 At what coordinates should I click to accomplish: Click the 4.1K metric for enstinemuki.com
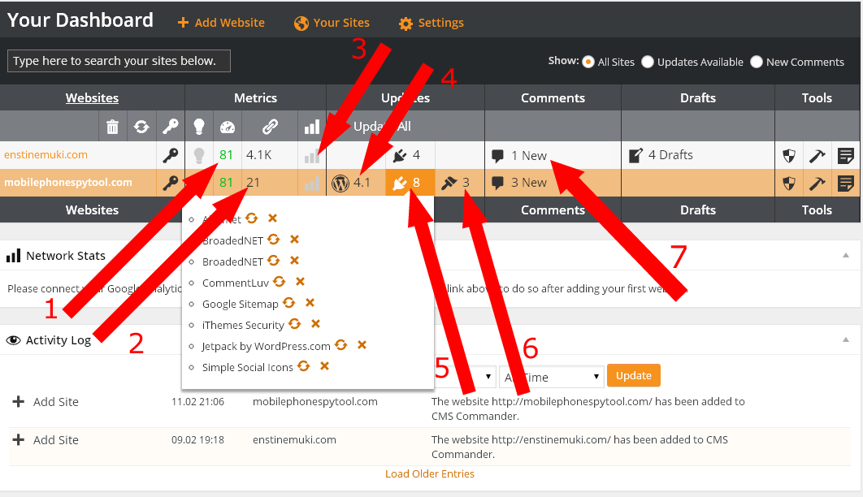pyautogui.click(x=258, y=155)
